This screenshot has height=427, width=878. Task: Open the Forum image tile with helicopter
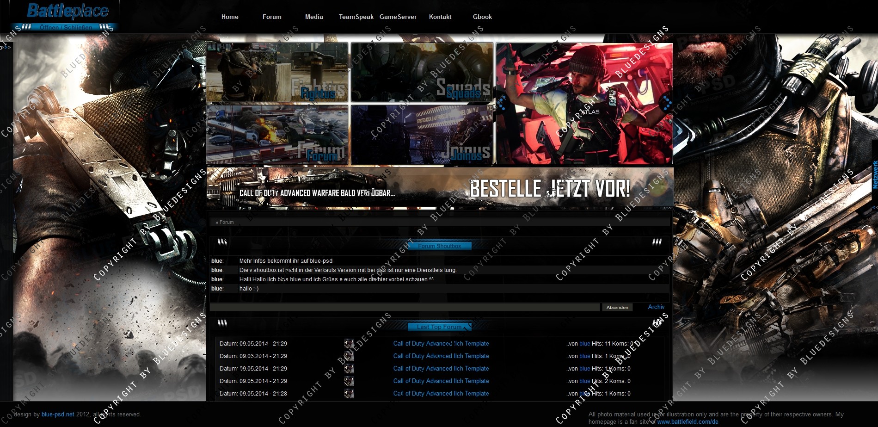277,135
